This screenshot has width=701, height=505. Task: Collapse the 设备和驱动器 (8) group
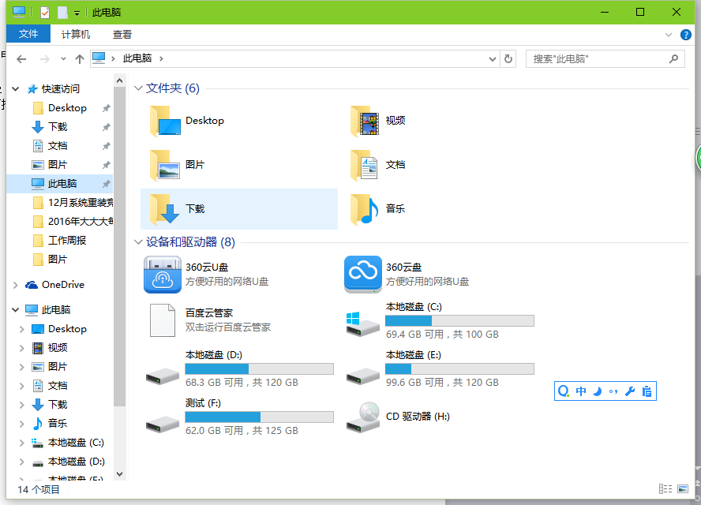(138, 241)
